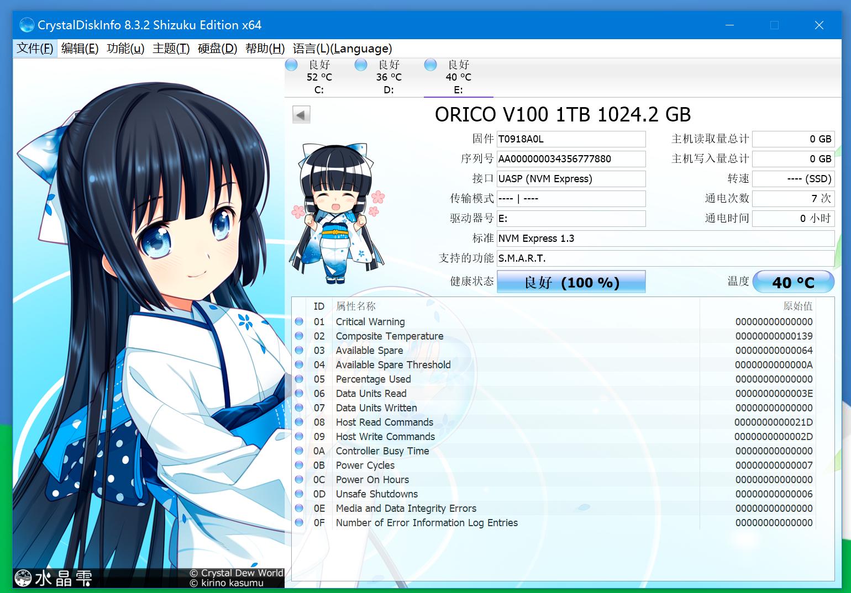Select the previous-disk back arrow button
This screenshot has height=593, width=851.
(300, 114)
